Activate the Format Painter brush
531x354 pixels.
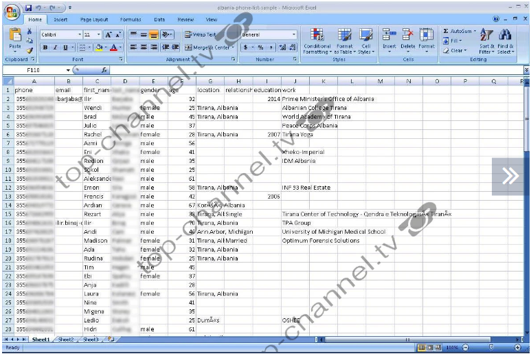click(x=30, y=50)
